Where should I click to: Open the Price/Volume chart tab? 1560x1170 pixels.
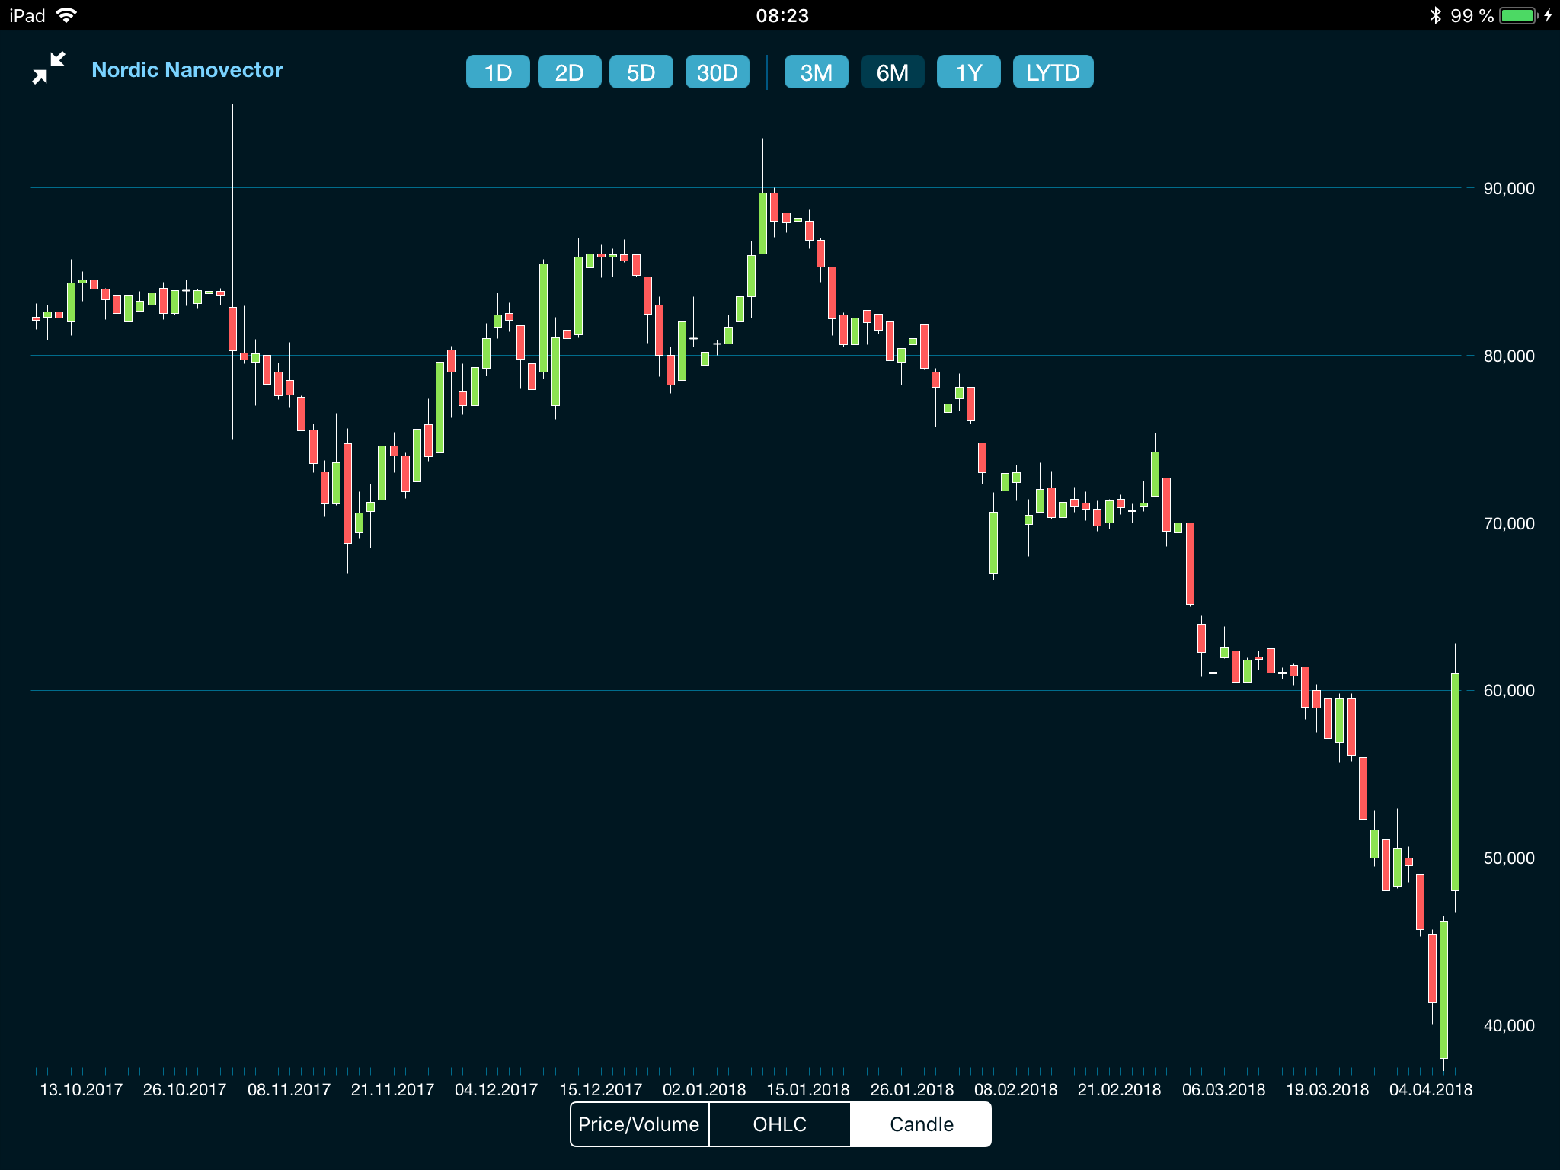pyautogui.click(x=639, y=1124)
